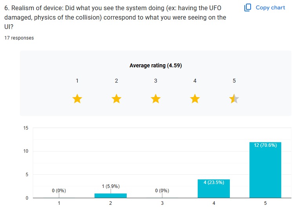
Task: Select the gold star under rating 2
Action: [116, 99]
